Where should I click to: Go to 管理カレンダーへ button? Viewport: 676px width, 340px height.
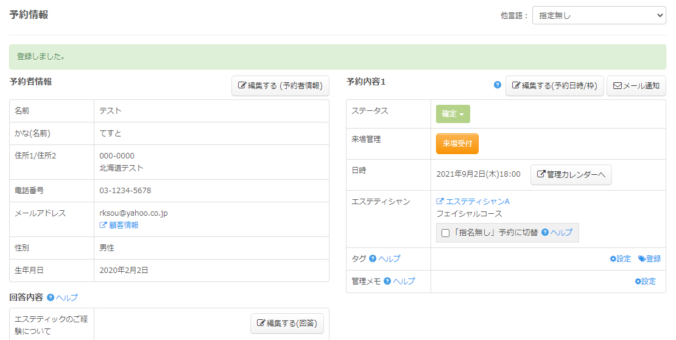pos(571,175)
